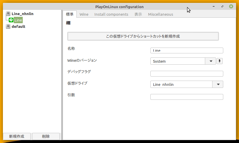The image size is (239, 143).
Task: Click the 引数 input field
Action: point(187,97)
